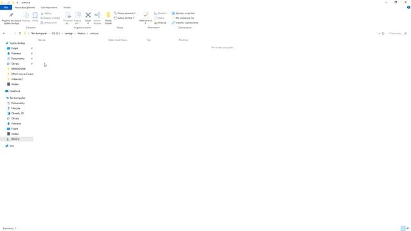
Task: Choose Wklej skrót in Schowek group
Action: pos(49,23)
